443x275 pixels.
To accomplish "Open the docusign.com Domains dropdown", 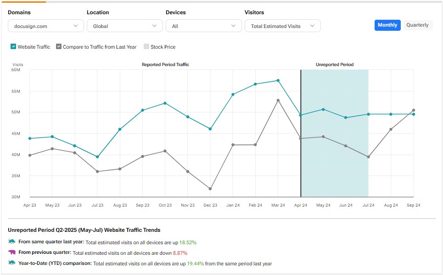I will 45,26.
